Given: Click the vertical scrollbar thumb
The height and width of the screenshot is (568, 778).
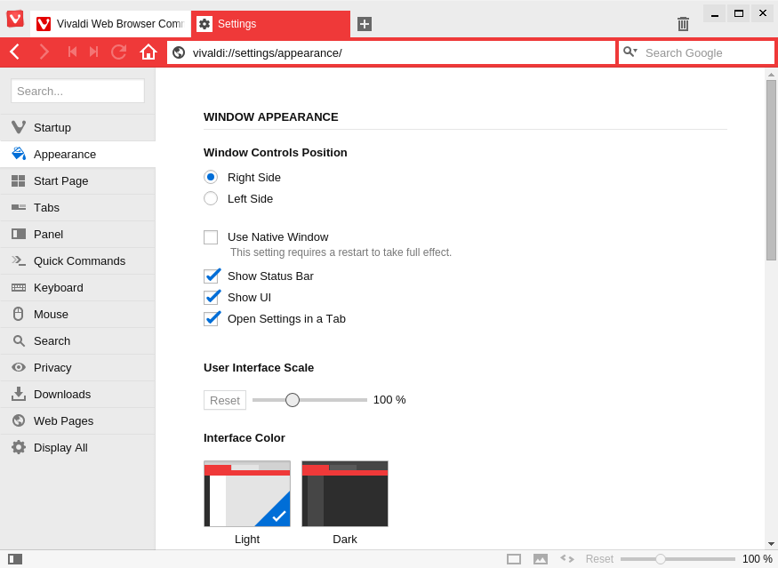Looking at the screenshot, I should [771, 170].
